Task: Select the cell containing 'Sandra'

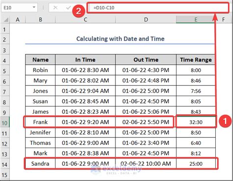Action: [x=40, y=163]
